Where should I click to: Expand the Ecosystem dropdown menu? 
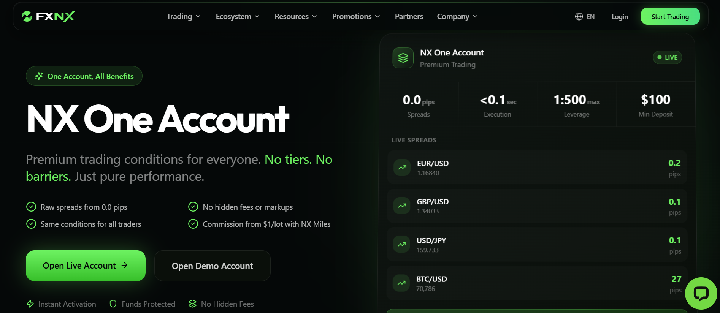coord(238,16)
